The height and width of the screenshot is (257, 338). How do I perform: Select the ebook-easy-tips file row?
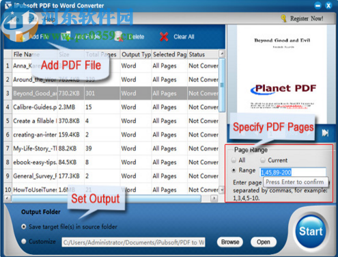tap(111, 162)
